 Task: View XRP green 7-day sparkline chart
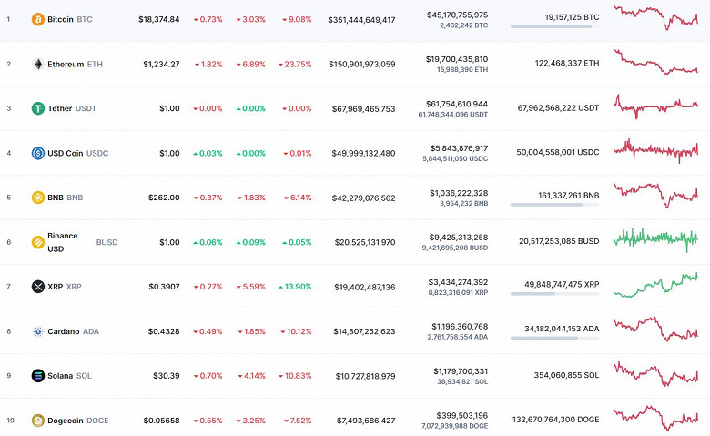coord(655,284)
